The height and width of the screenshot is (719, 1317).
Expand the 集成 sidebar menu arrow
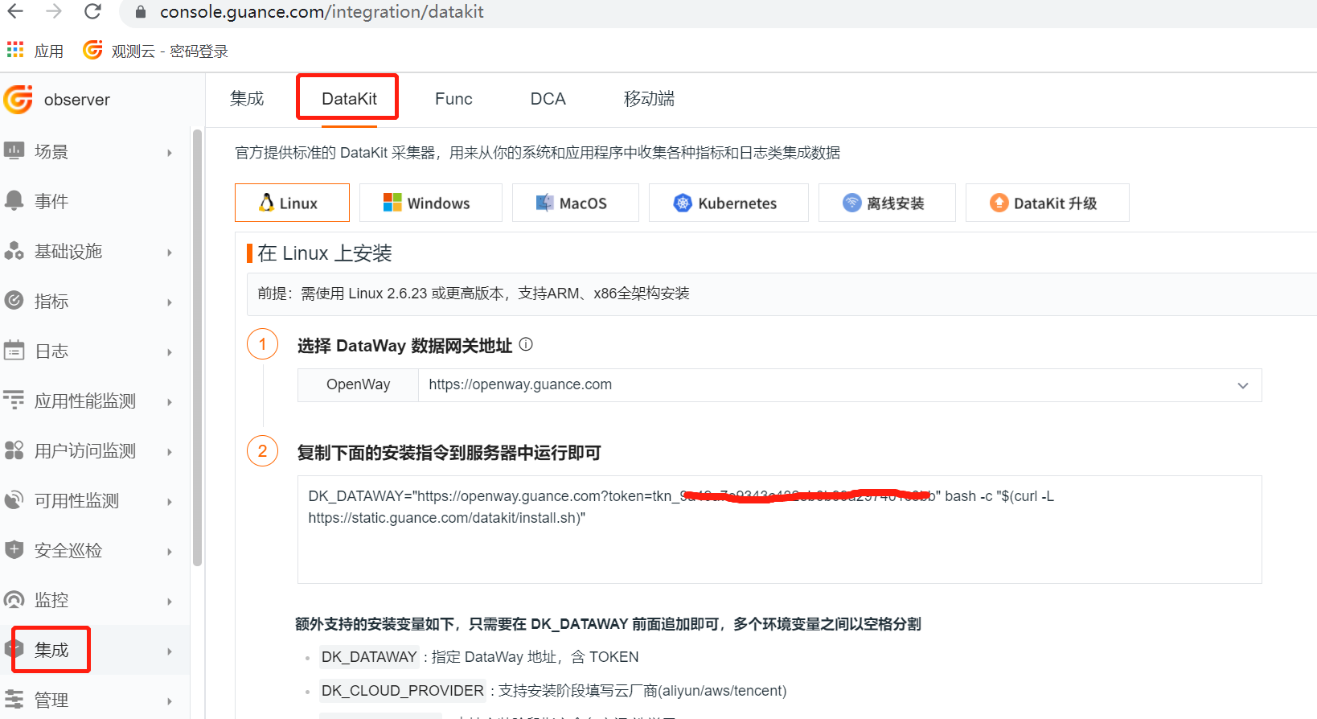click(x=170, y=651)
